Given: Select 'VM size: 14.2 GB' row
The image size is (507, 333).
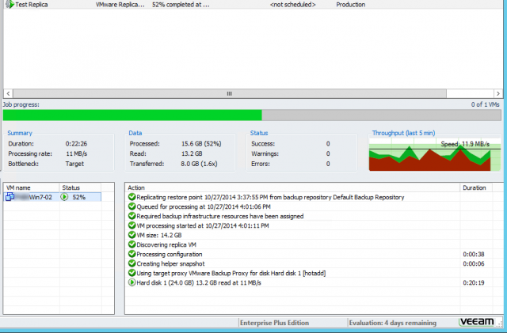Looking at the screenshot, I should pos(158,235).
